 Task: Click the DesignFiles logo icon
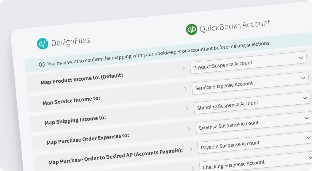pos(43,44)
